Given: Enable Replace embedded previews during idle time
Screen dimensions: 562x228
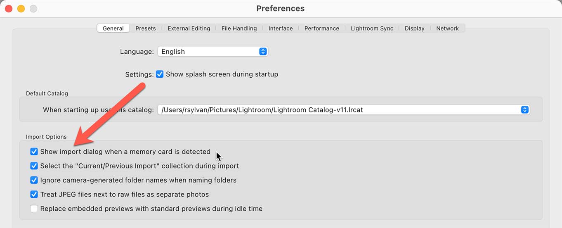Looking at the screenshot, I should pos(34,209).
